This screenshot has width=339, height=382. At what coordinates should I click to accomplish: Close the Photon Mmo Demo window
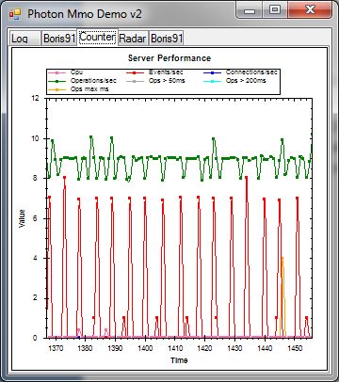(310, 10)
